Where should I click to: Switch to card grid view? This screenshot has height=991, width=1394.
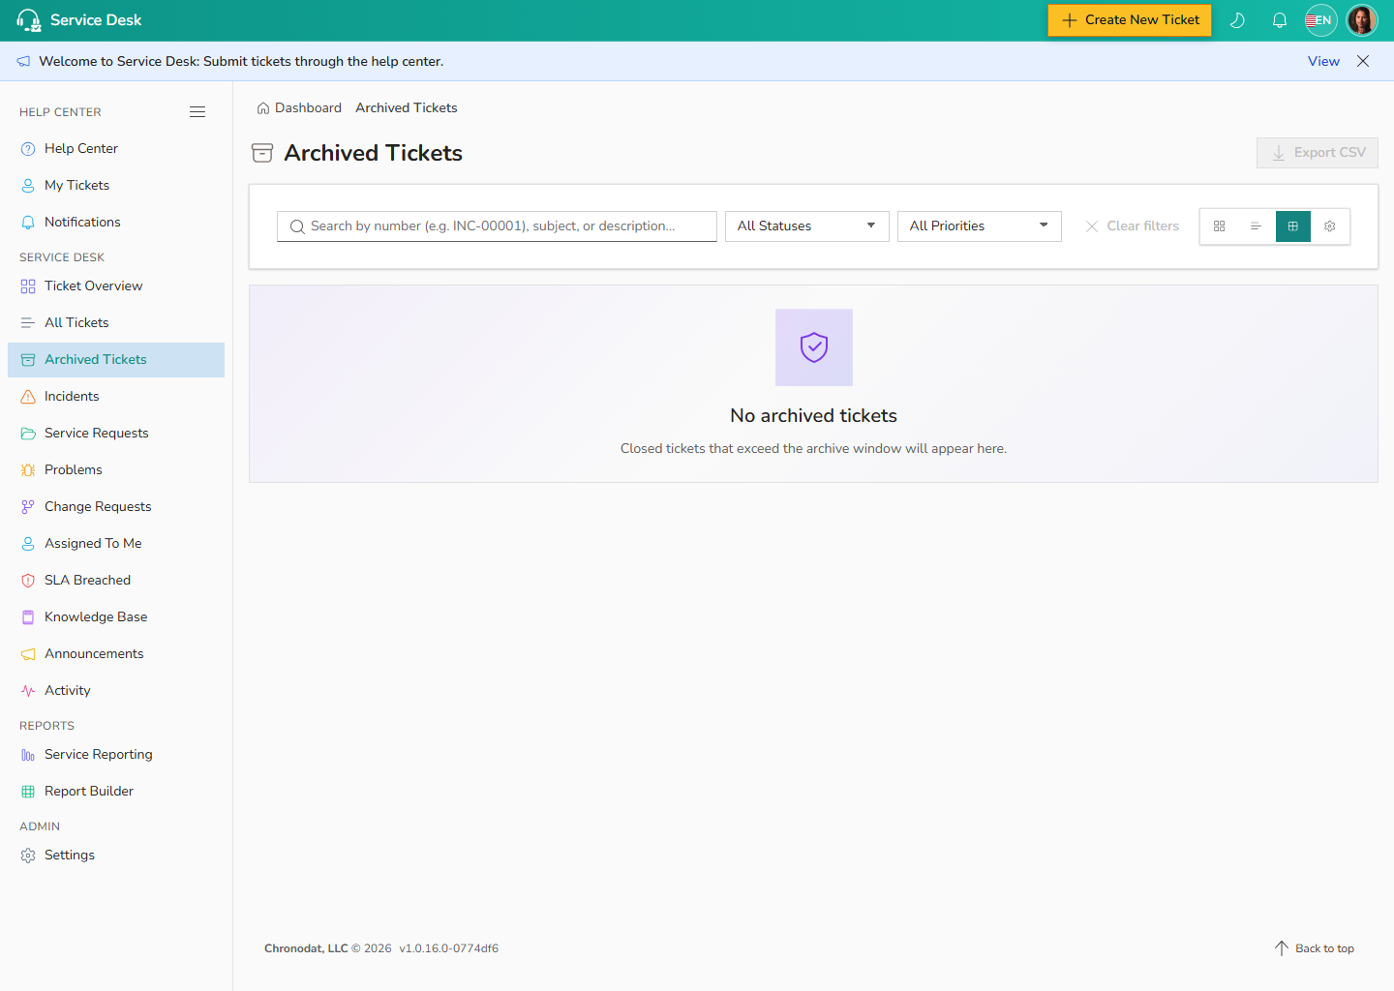(1219, 226)
